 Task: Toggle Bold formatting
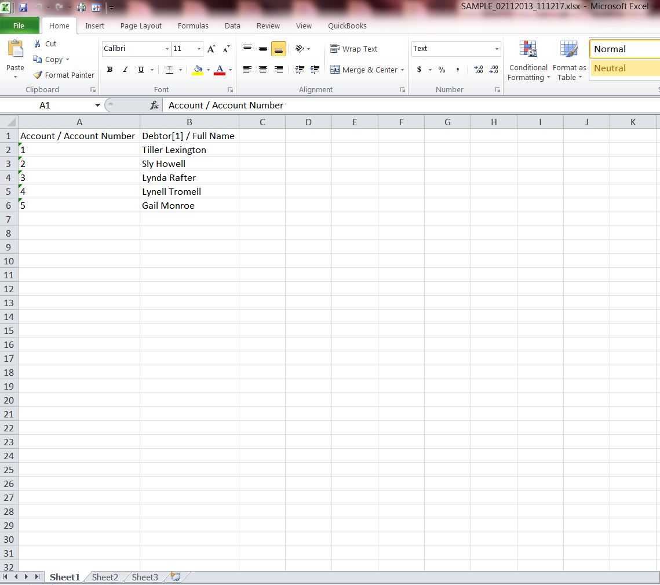tap(110, 70)
